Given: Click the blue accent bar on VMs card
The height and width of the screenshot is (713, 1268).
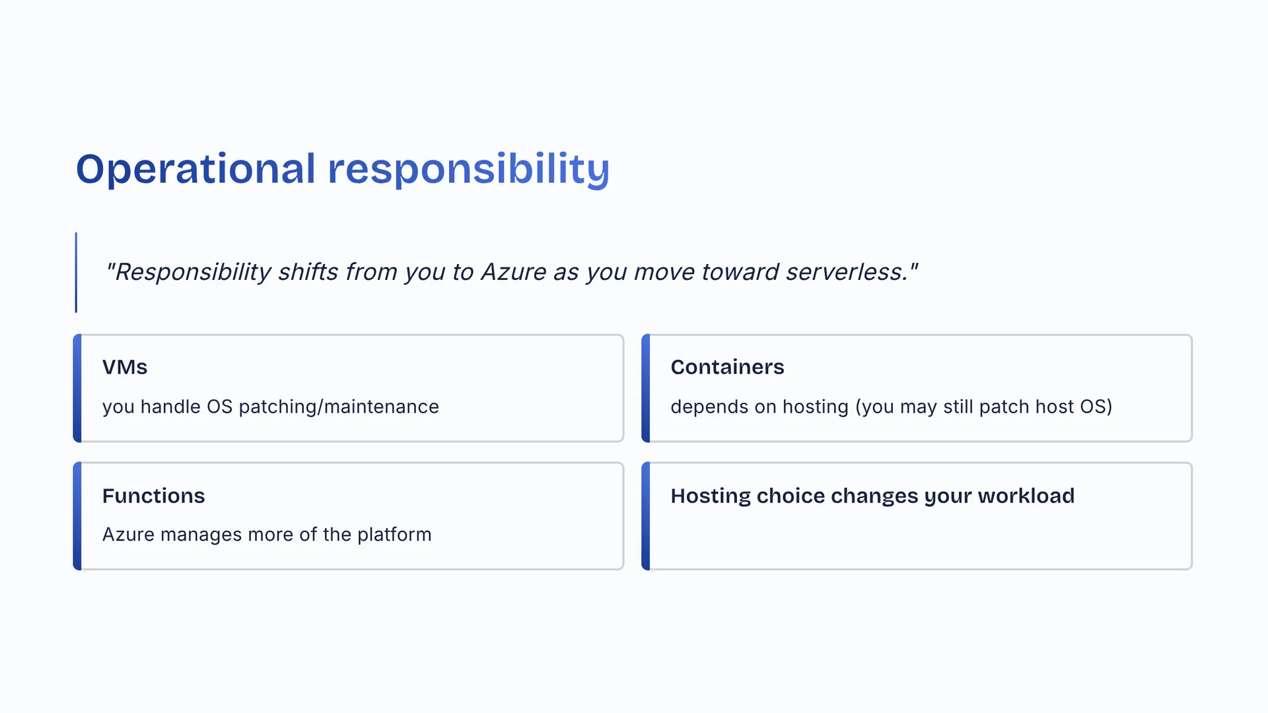Looking at the screenshot, I should (77, 388).
